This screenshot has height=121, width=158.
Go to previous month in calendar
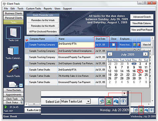coord(110,54)
